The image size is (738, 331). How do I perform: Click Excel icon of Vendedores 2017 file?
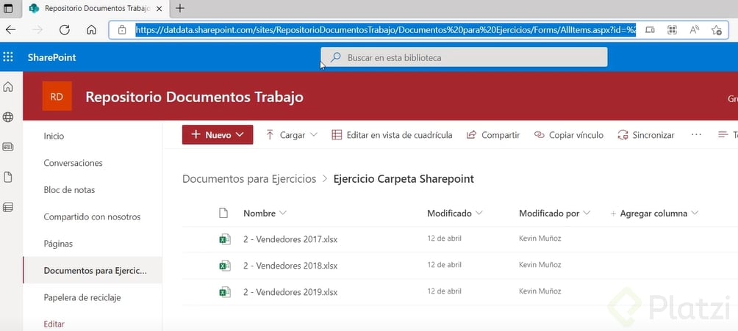224,239
